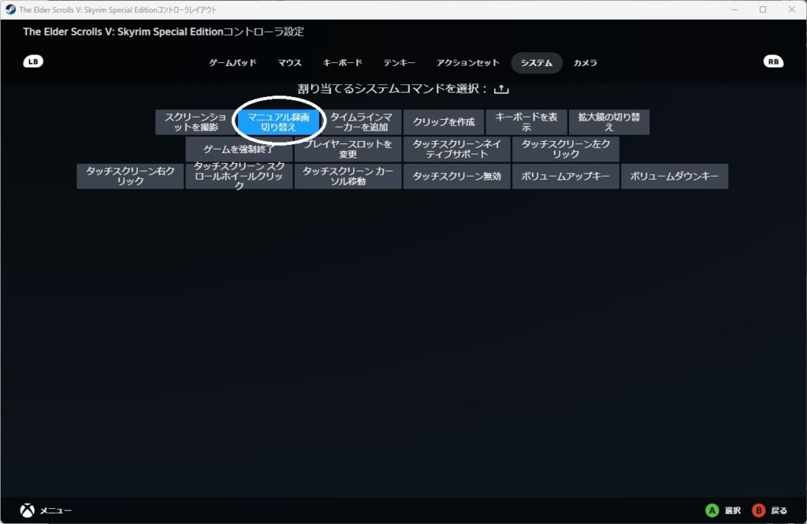
Task: Open the キーボード tab
Action: pyautogui.click(x=342, y=63)
